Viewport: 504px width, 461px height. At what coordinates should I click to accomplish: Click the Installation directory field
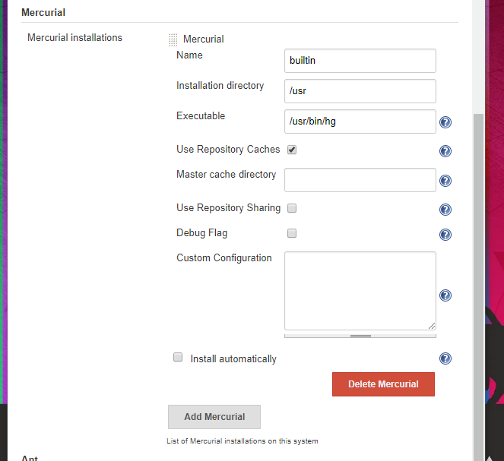coord(360,91)
